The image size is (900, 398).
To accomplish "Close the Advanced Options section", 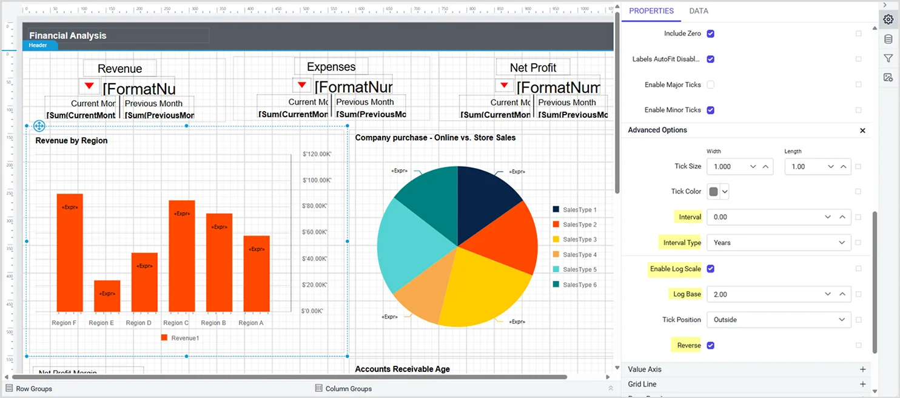I will 862,130.
